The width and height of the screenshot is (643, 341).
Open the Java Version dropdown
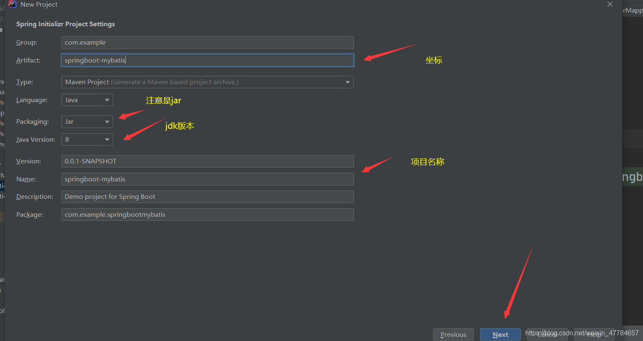[87, 140]
